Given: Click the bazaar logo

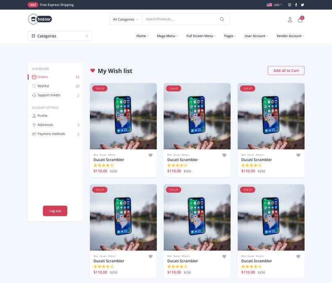Looking at the screenshot, I should (x=40, y=19).
